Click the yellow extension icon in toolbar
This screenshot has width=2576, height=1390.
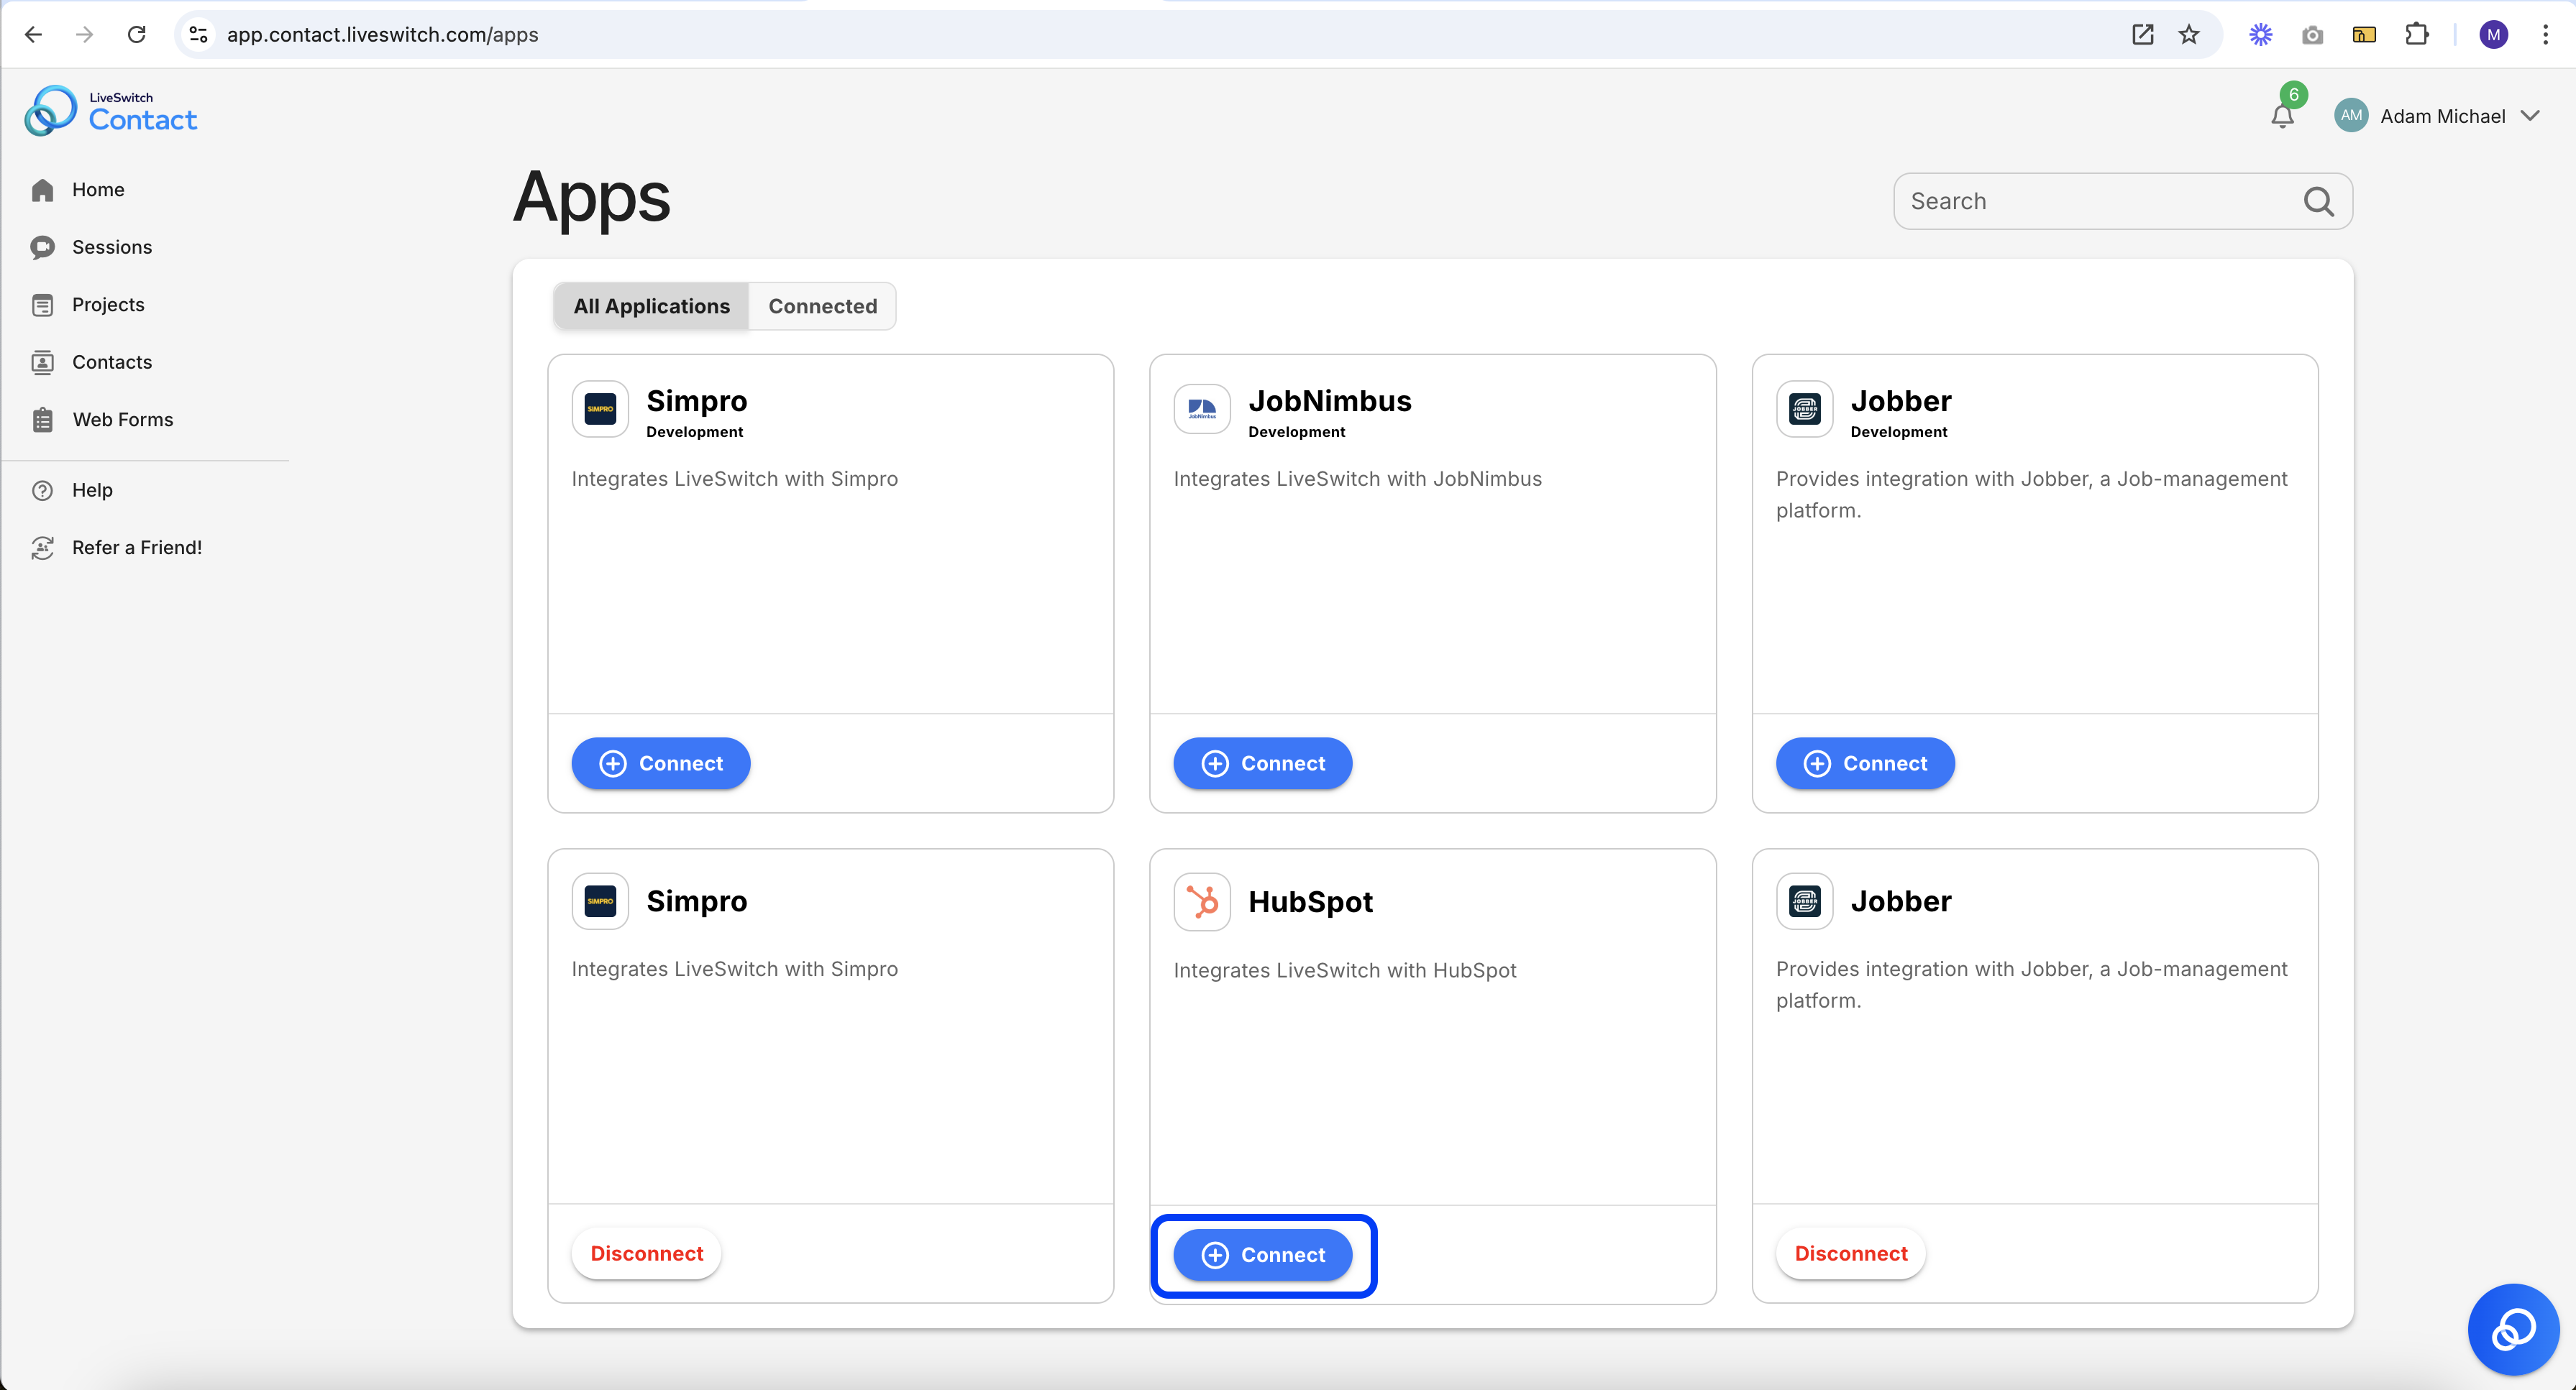tap(2364, 34)
